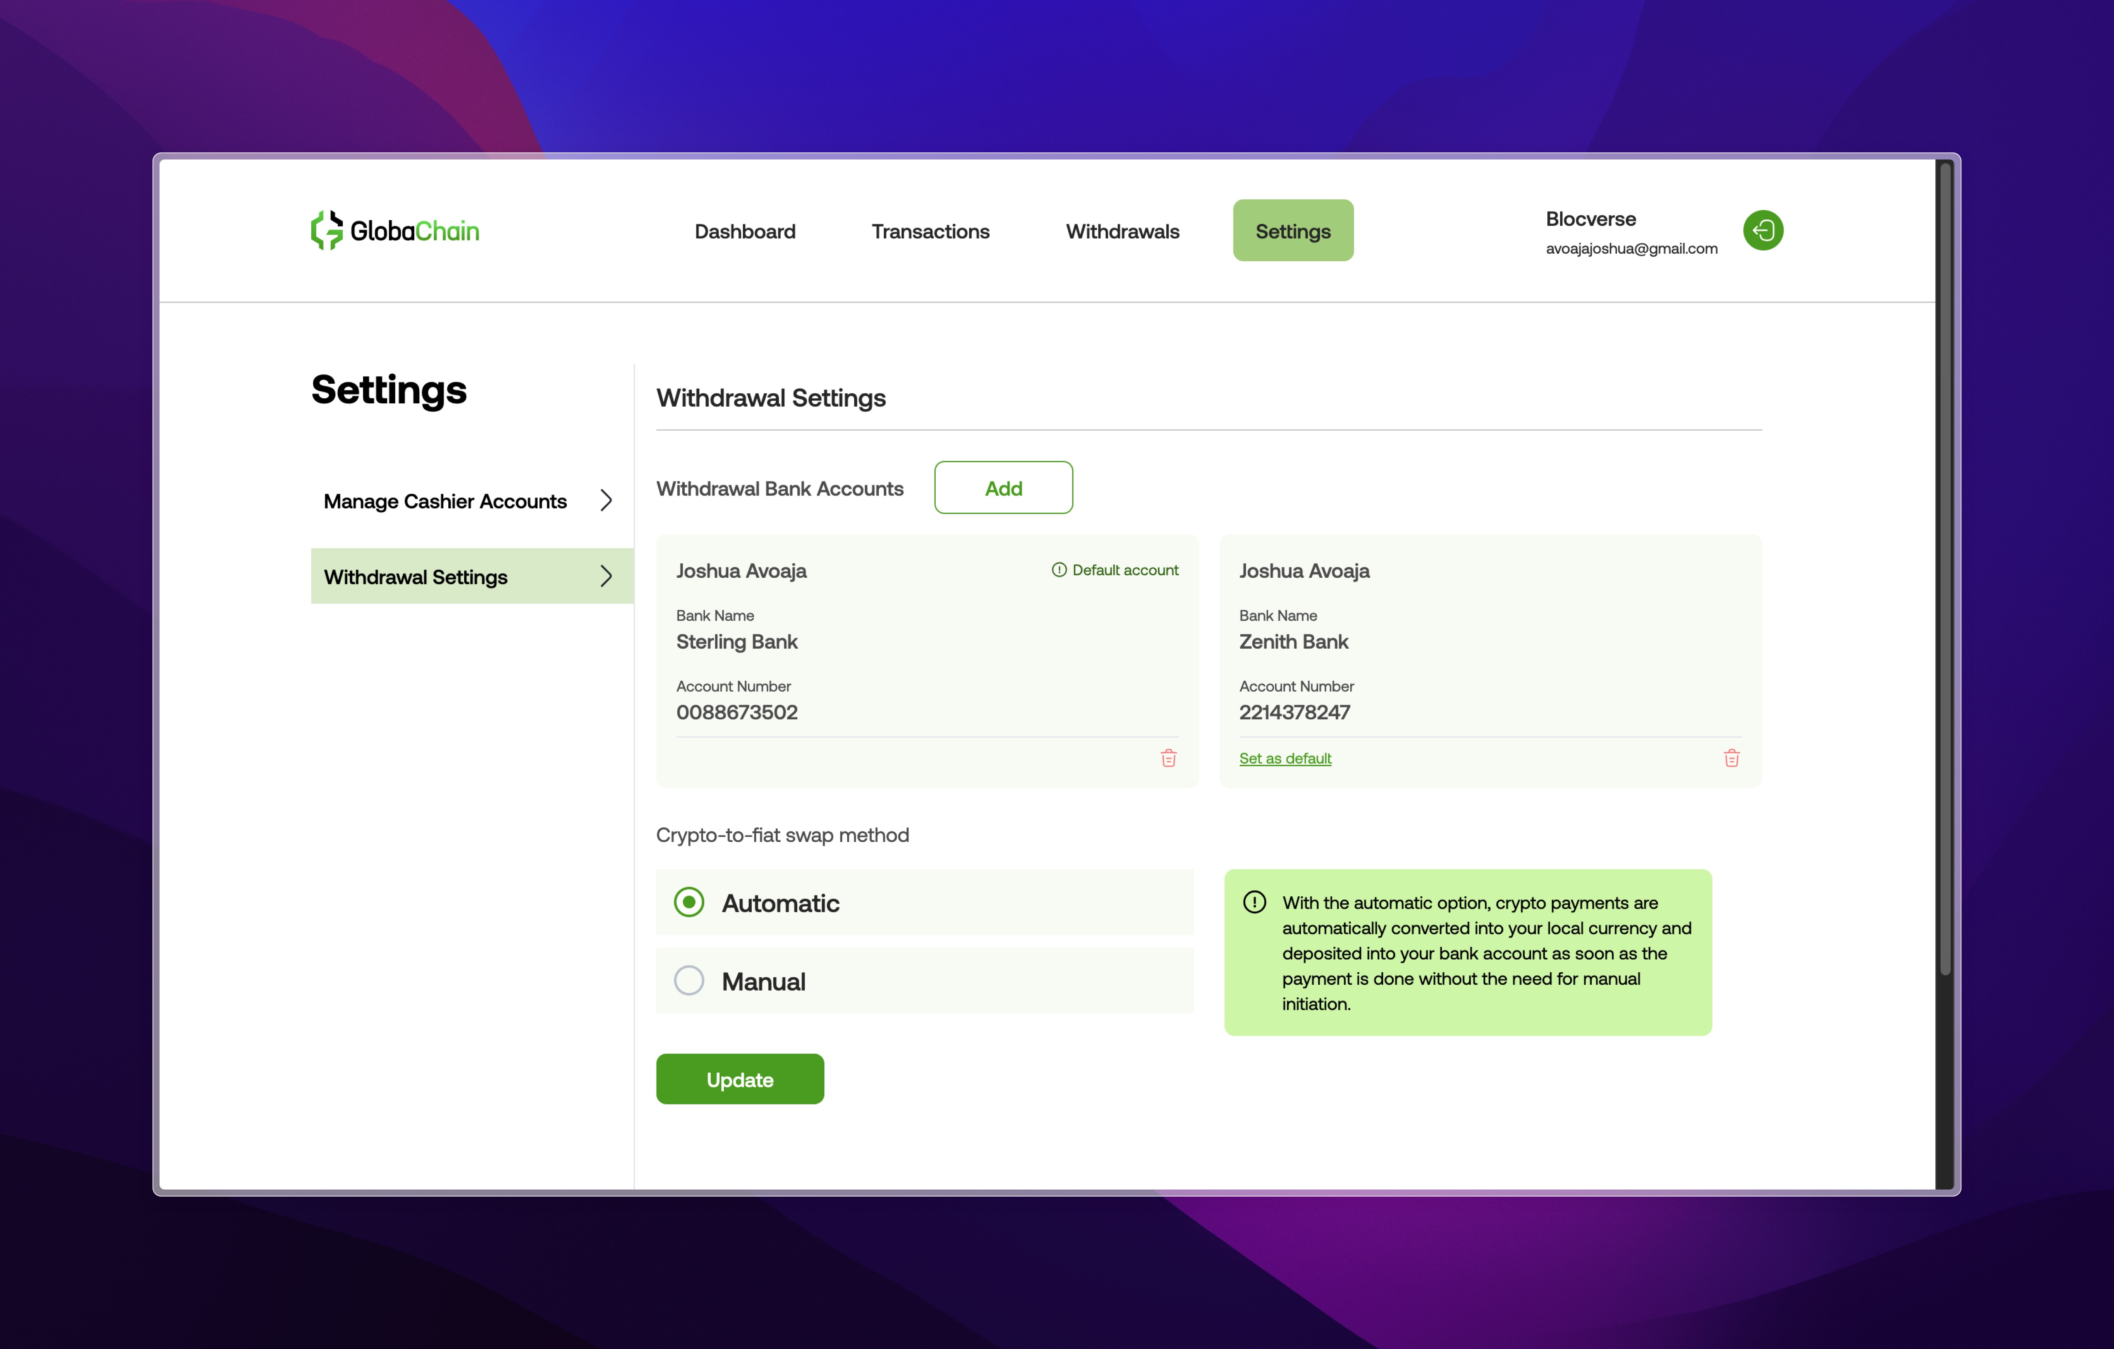Viewport: 2114px width, 1349px height.
Task: Click the Add bank account button
Action: [1003, 487]
